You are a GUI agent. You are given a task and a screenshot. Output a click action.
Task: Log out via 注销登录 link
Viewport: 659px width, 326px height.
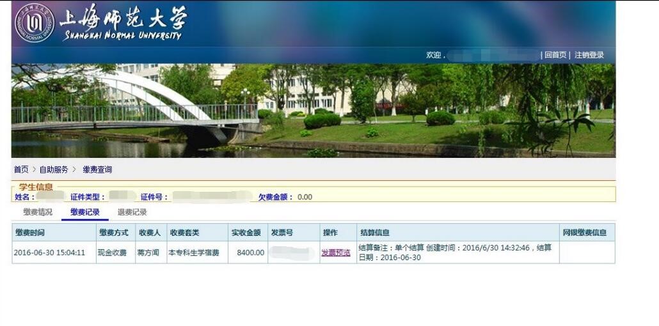(589, 55)
